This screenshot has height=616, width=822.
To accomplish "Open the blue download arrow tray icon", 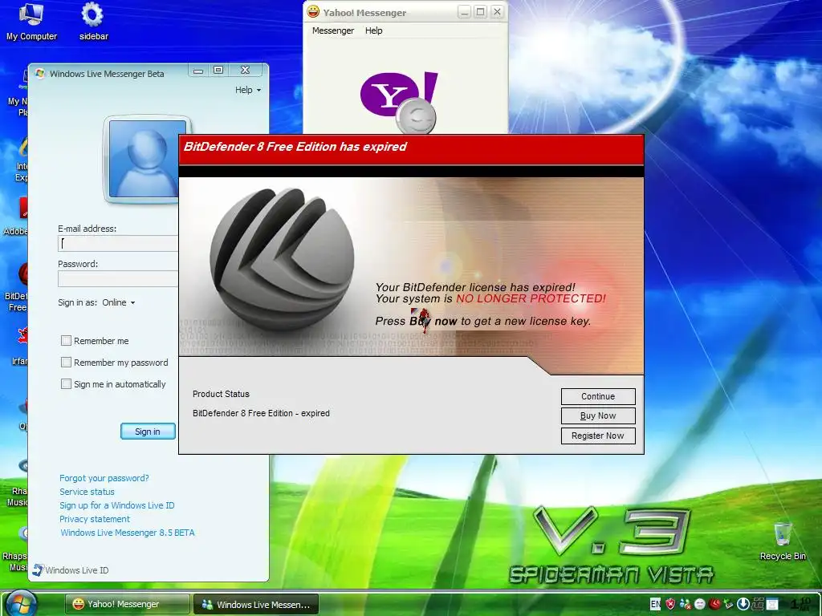I will tap(743, 604).
